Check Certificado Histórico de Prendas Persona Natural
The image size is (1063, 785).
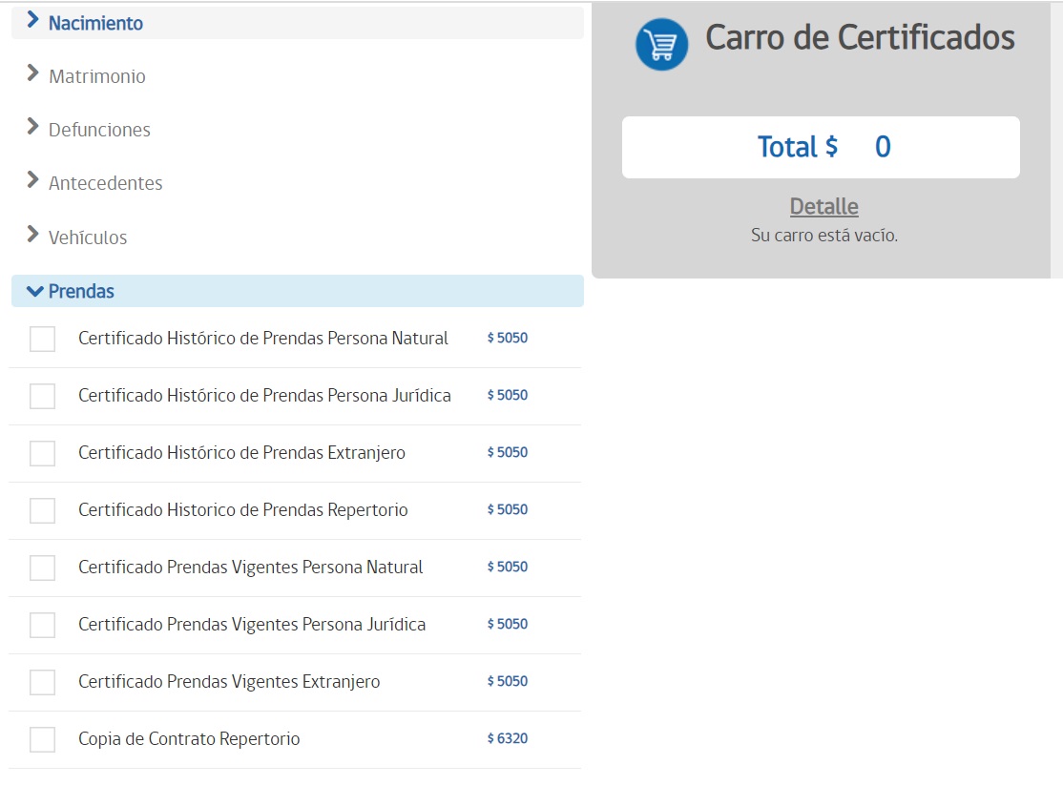tap(42, 339)
